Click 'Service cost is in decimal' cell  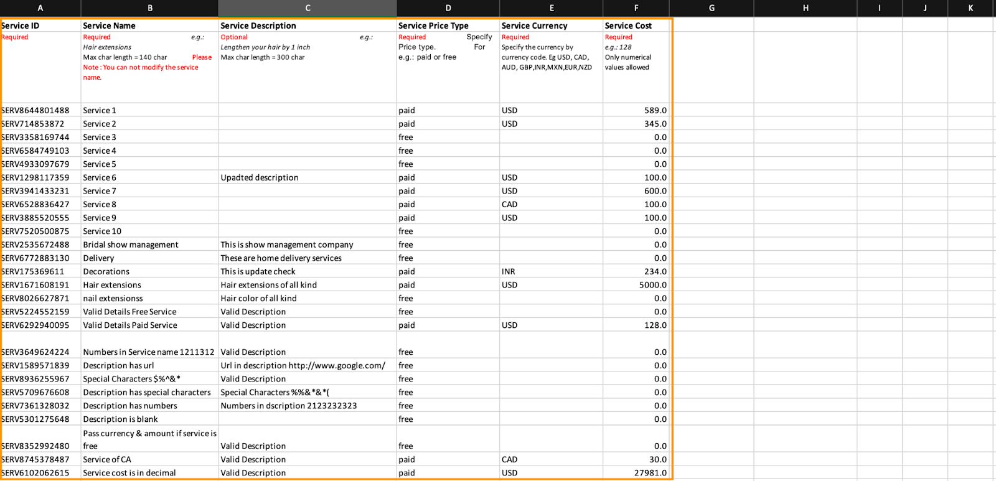(150, 472)
